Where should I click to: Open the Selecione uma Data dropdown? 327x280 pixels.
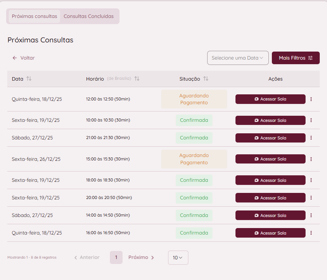(x=237, y=58)
